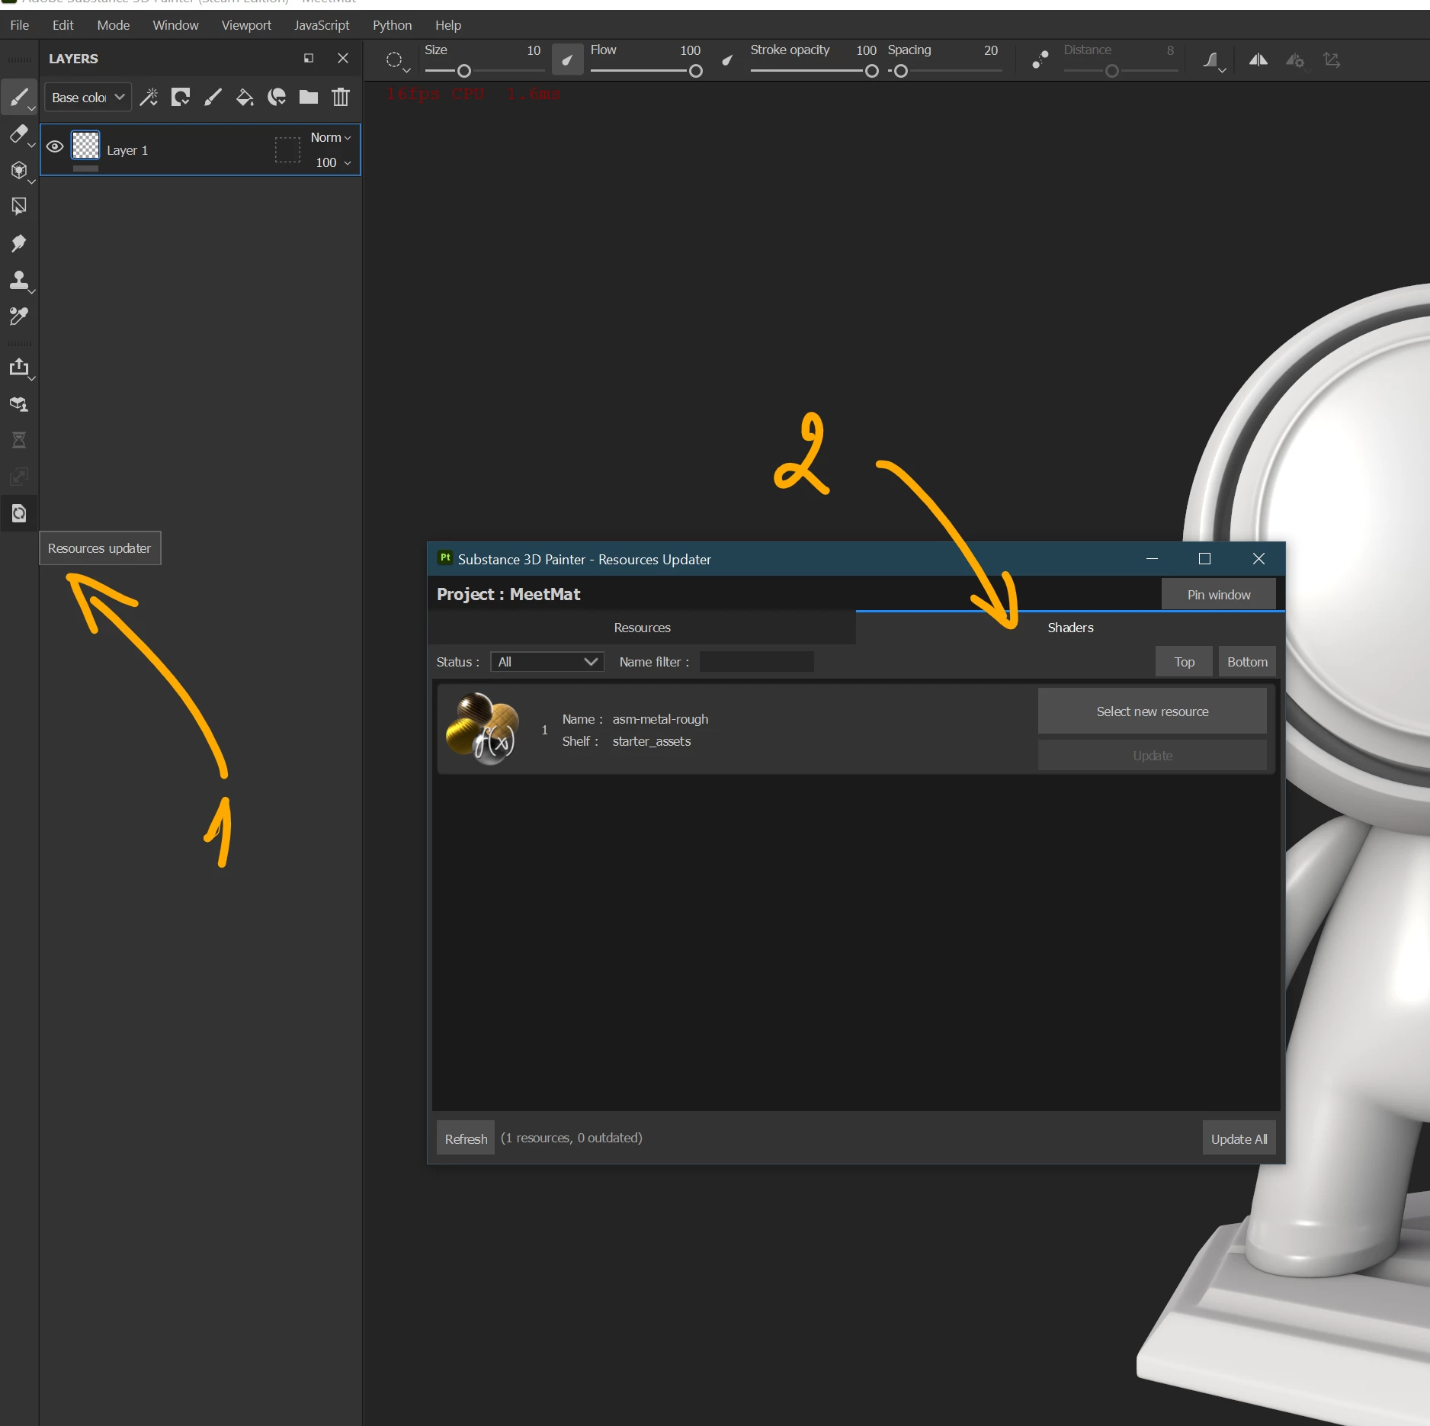Click the shader name asm-metal-rough
This screenshot has height=1426, width=1430.
(x=660, y=719)
